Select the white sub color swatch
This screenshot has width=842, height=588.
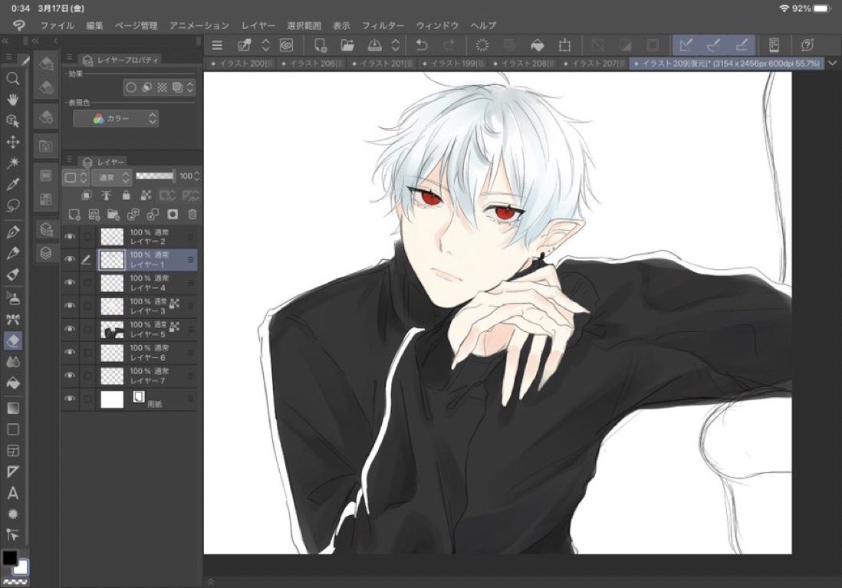(21, 567)
